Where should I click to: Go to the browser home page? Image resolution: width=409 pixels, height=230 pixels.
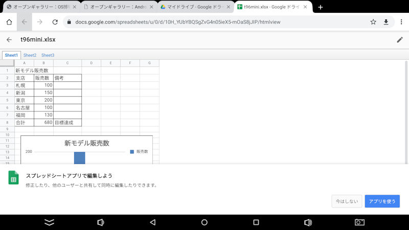pyautogui.click(x=9, y=22)
